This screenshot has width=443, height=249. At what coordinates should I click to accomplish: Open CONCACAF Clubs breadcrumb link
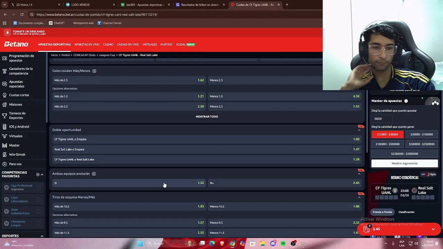point(84,55)
